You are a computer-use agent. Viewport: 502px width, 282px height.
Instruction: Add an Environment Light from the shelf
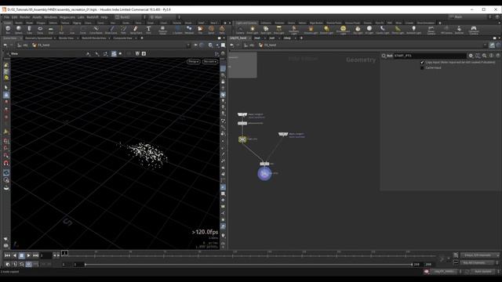(x=343, y=30)
